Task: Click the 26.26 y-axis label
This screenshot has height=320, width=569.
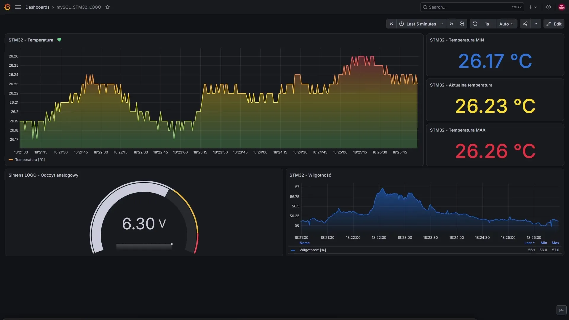Action: [13, 56]
